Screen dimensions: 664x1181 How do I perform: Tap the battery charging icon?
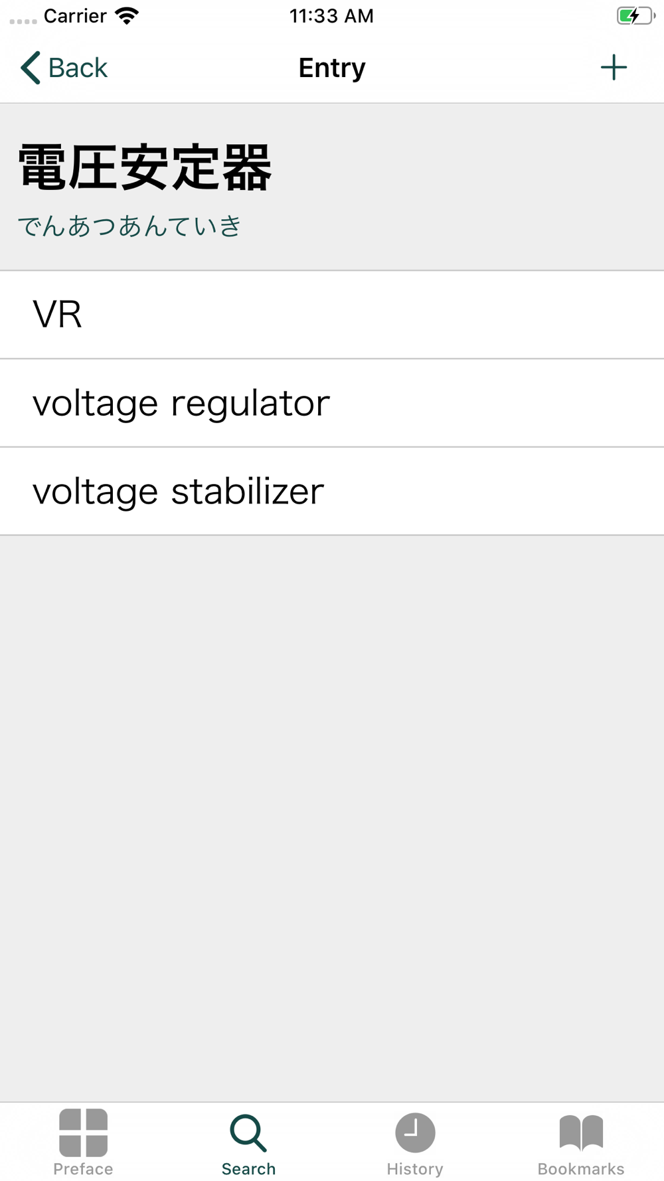635,16
